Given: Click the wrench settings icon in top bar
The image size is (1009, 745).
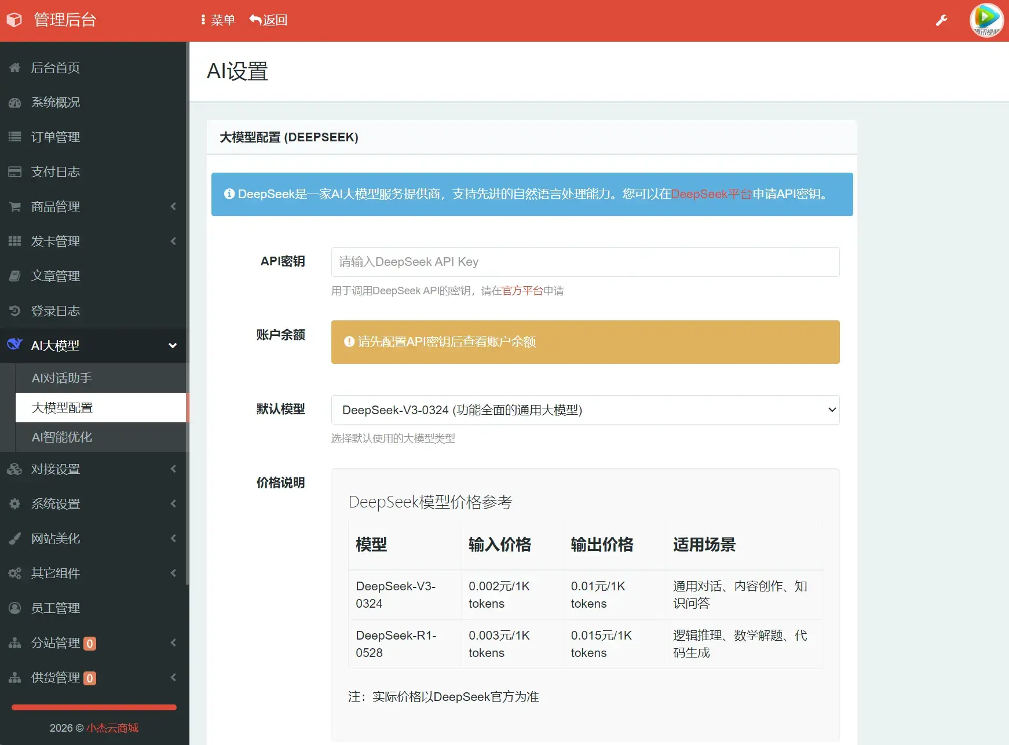Looking at the screenshot, I should (x=941, y=20).
